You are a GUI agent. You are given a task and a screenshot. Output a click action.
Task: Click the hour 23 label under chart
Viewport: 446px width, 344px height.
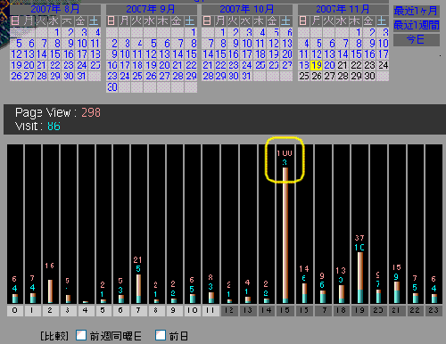coord(434,311)
